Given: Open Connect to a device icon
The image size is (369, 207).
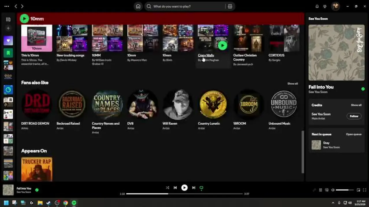Looking at the screenshot, I should click(x=327, y=190).
